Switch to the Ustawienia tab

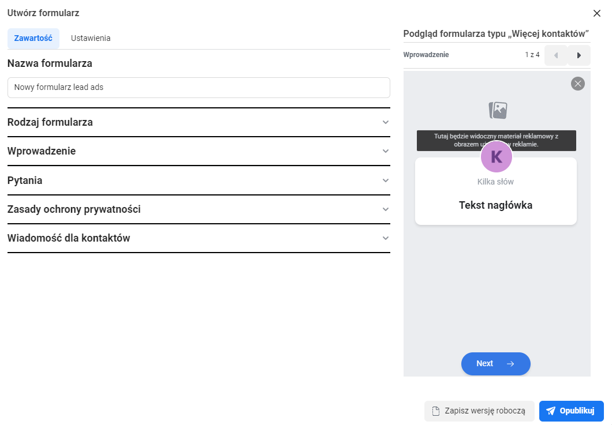[91, 38]
